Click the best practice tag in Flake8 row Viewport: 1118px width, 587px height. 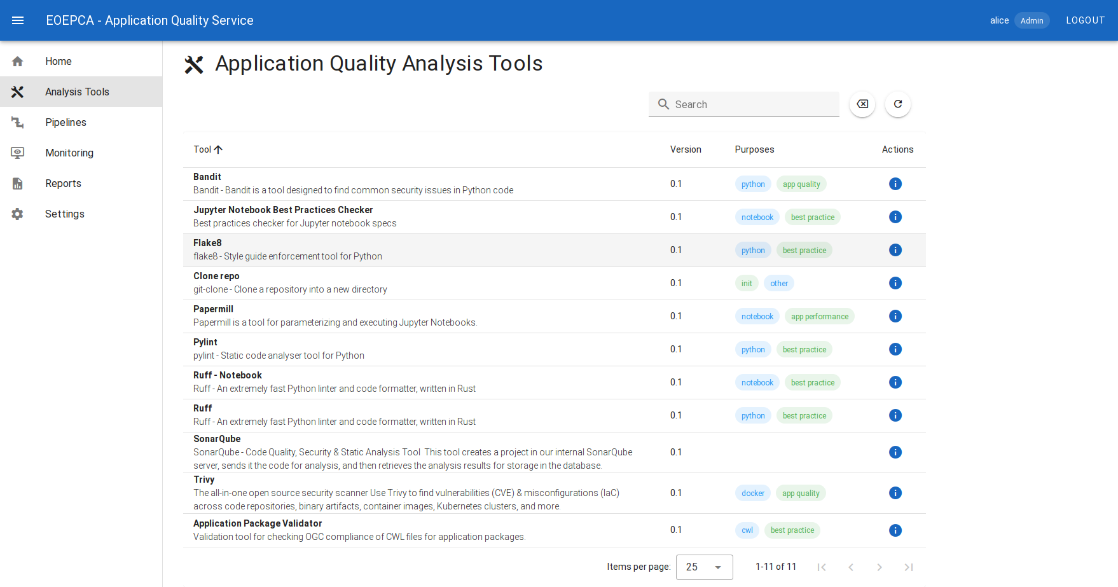click(804, 251)
